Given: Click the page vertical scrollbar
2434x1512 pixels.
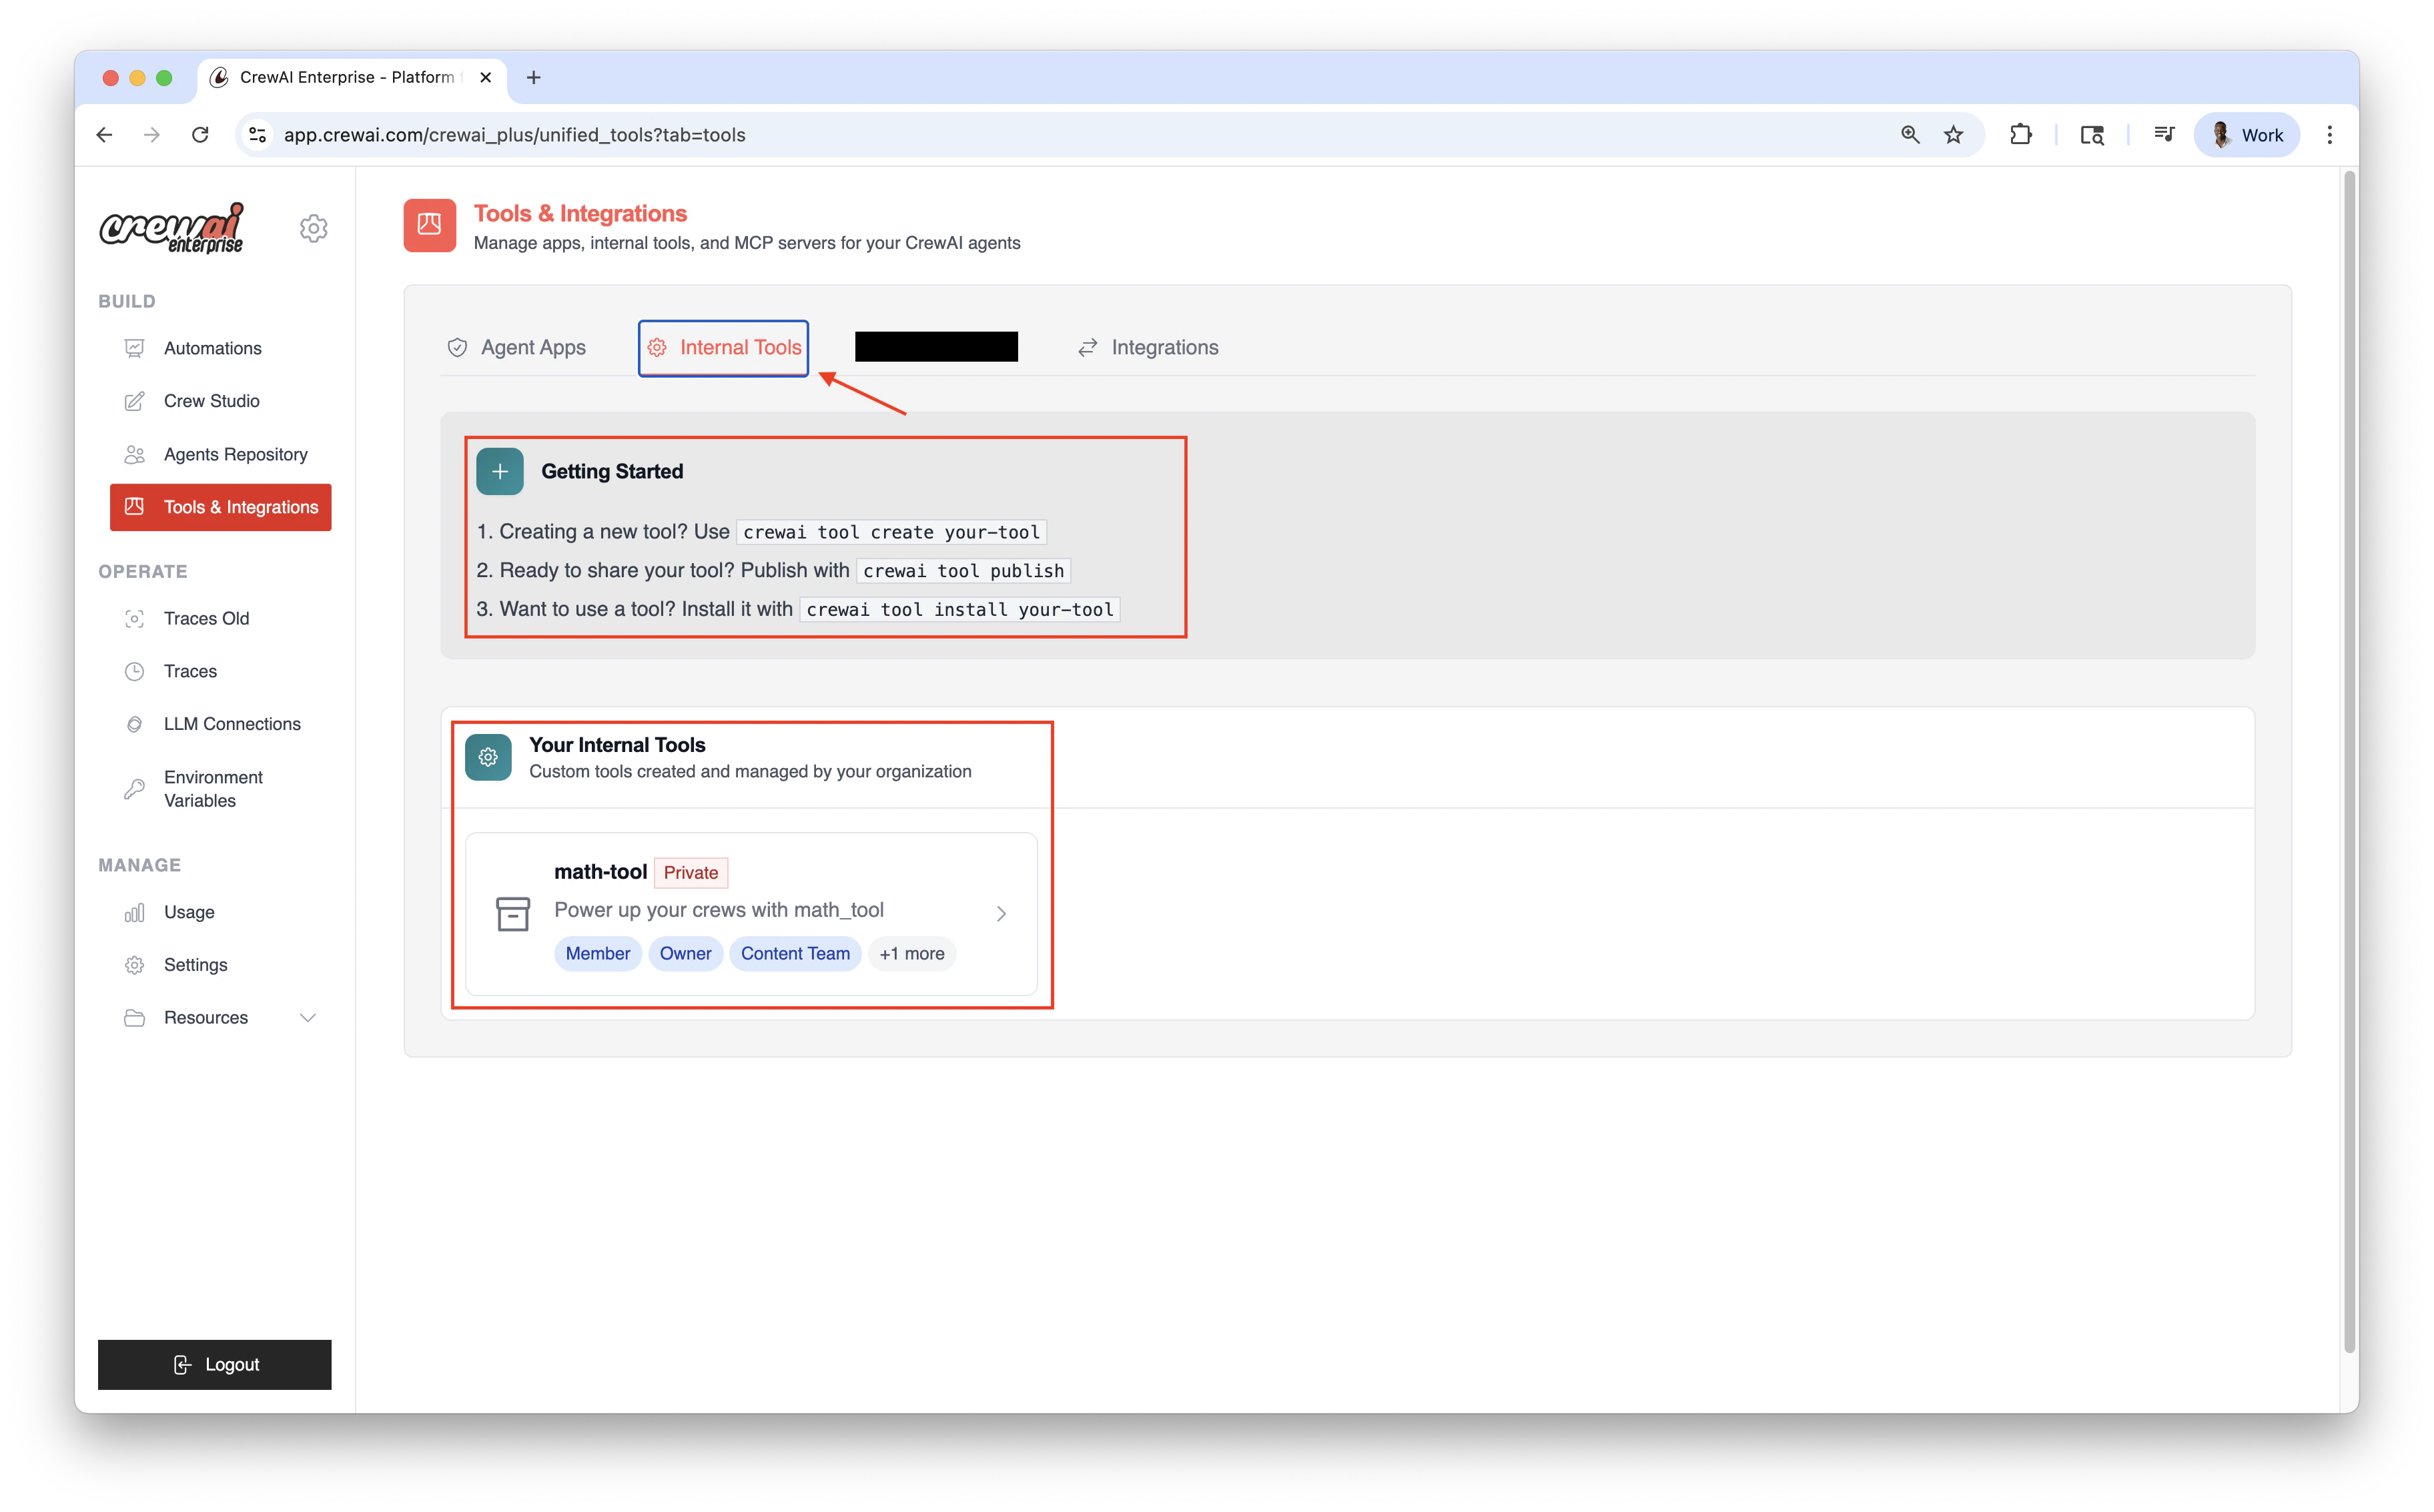Looking at the screenshot, I should 2349,760.
